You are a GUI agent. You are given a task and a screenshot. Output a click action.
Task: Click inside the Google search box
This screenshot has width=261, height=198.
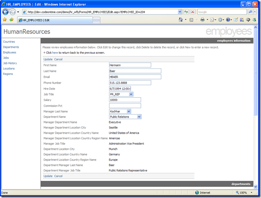(x=222, y=12)
